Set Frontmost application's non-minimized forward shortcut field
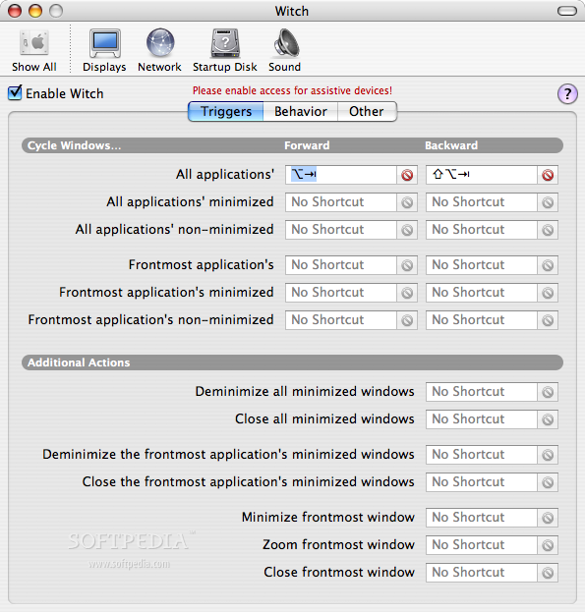 point(341,320)
